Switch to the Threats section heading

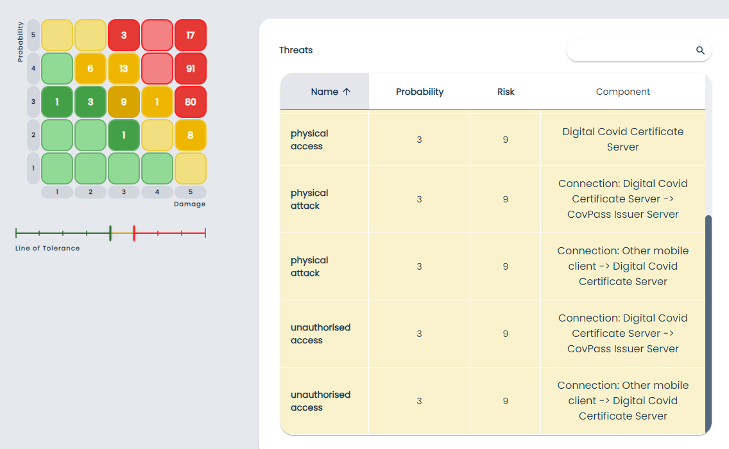click(x=296, y=50)
